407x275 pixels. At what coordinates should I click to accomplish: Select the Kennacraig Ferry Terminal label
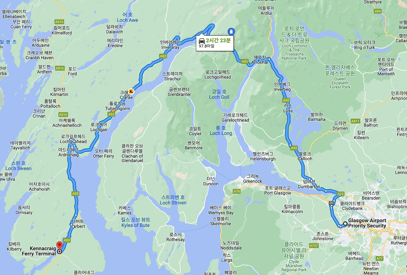click(39, 251)
